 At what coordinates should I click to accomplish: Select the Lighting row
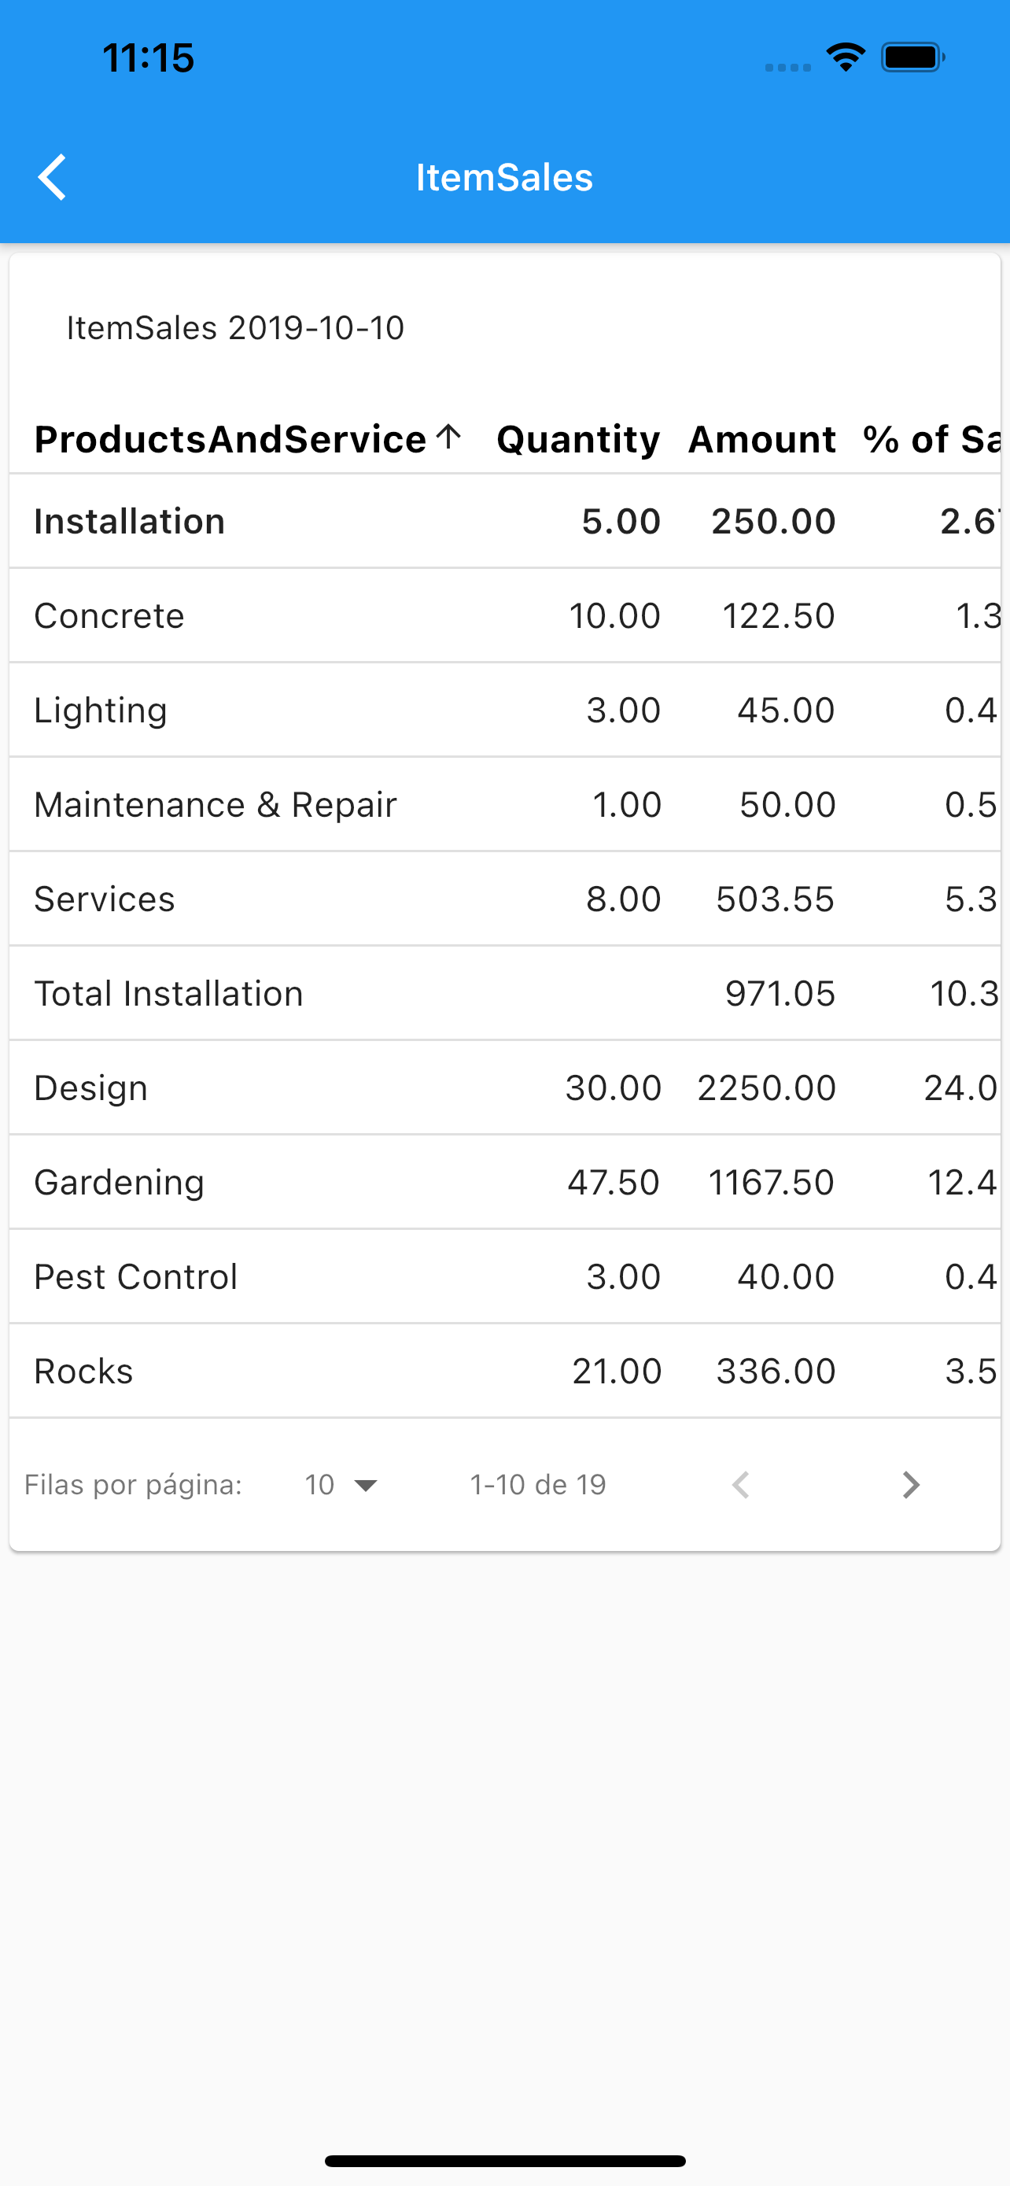coord(504,710)
